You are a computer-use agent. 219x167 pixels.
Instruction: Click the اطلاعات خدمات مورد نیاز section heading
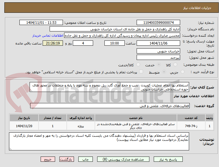pos(194,96)
